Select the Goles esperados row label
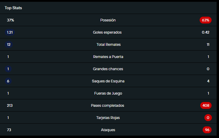The height and width of the screenshot is (138, 219). pyautogui.click(x=107, y=32)
